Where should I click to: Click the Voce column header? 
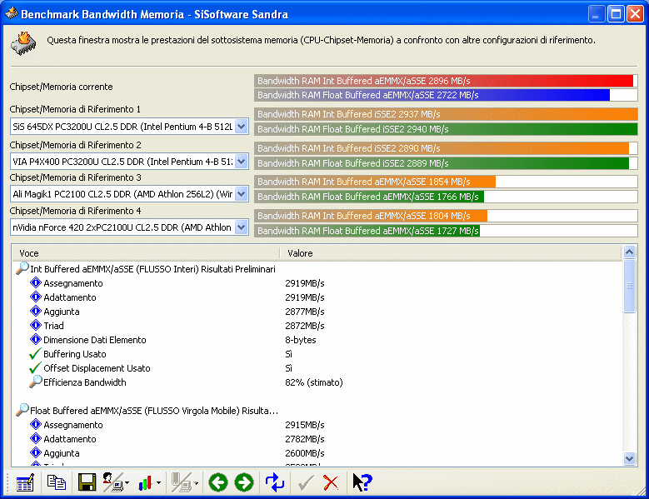146,252
